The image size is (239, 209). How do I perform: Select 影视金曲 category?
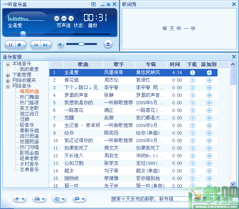pos(29,152)
